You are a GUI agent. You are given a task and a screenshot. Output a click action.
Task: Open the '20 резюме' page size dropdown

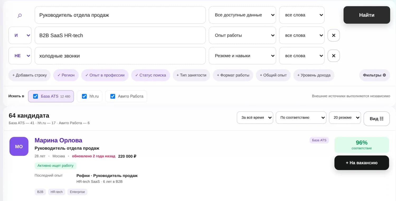tap(345, 118)
